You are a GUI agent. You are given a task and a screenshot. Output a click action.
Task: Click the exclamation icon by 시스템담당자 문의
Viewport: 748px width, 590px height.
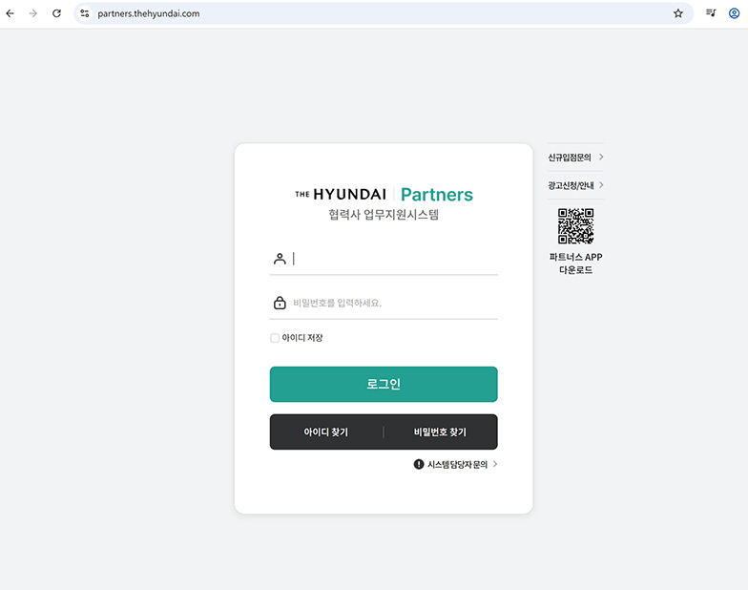[419, 465]
